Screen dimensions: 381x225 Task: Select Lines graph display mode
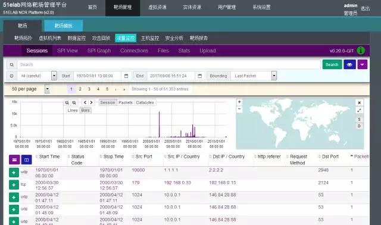click(x=73, y=110)
